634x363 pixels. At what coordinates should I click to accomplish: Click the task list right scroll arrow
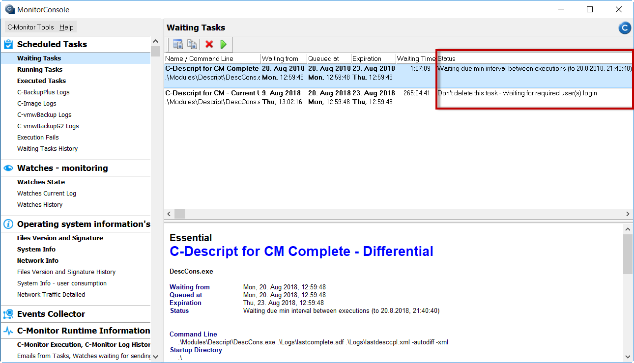click(628, 214)
